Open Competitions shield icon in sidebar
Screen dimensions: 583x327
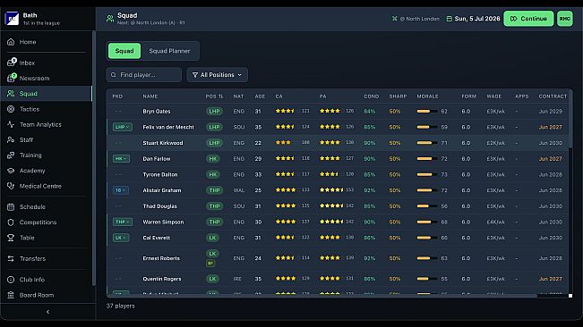(11, 222)
